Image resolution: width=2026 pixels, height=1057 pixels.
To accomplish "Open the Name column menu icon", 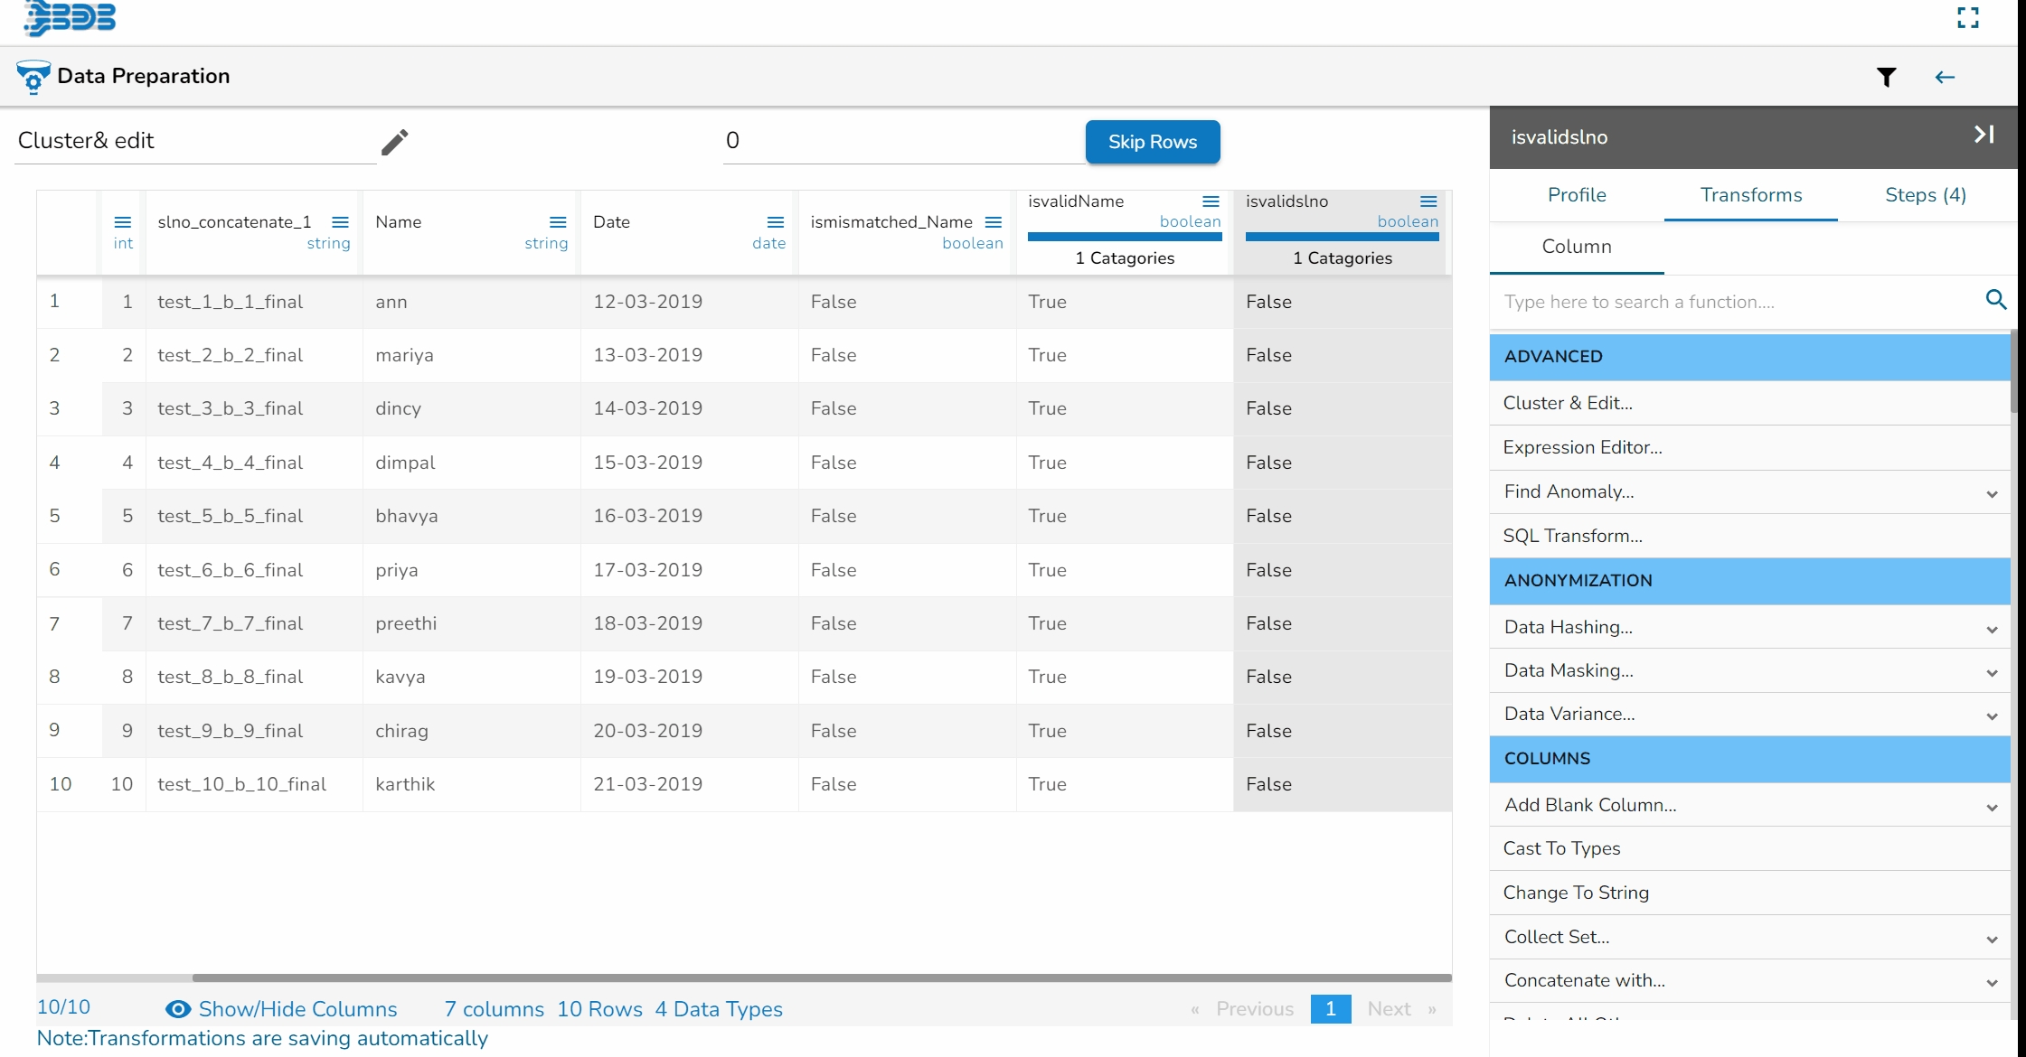I will (x=558, y=222).
